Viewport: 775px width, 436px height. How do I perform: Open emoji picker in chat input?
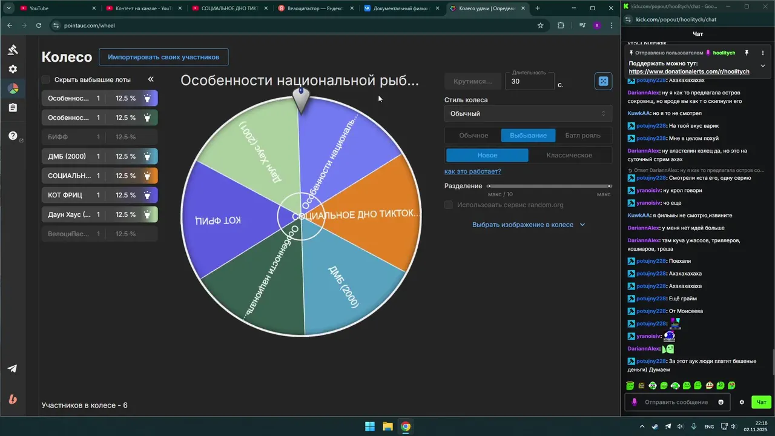(721, 402)
